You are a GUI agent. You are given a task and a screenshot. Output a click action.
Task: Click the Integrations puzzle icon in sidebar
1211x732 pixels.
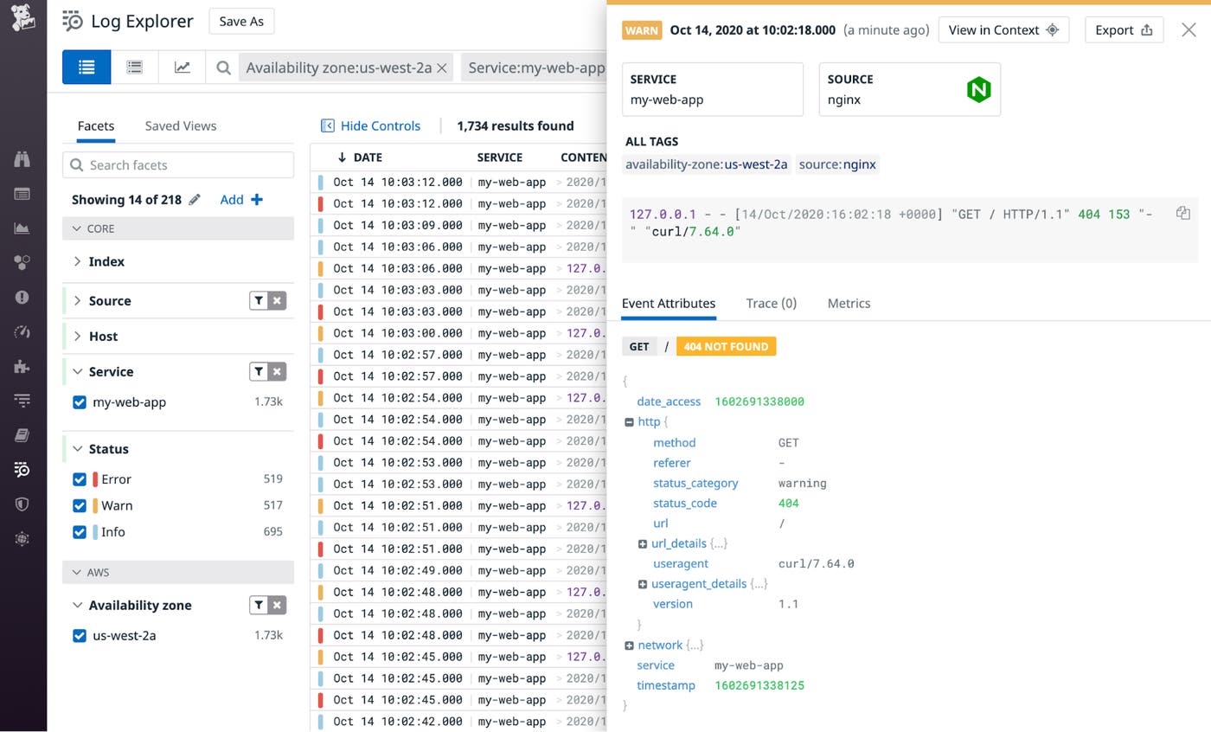(22, 366)
